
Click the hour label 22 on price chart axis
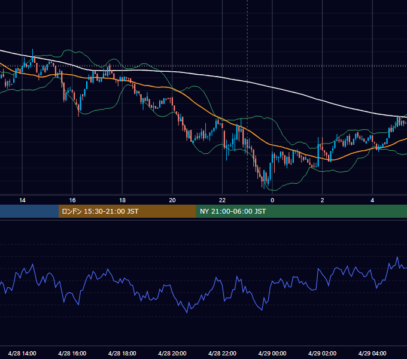point(222,200)
